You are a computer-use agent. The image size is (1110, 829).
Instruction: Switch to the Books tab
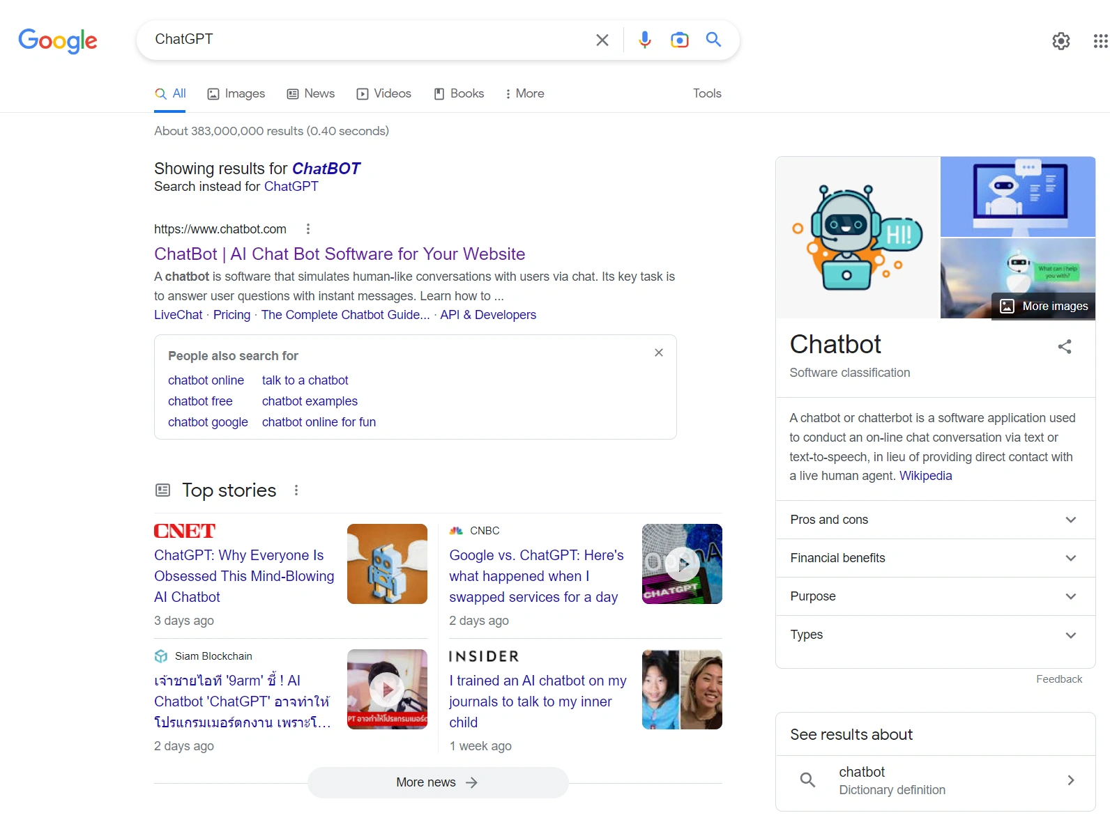tap(459, 93)
